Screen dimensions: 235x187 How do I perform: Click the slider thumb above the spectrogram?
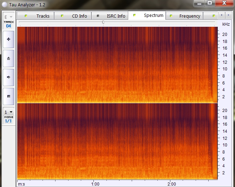tap(103, 22)
